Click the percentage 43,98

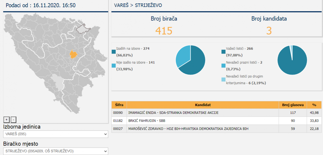[314, 112]
